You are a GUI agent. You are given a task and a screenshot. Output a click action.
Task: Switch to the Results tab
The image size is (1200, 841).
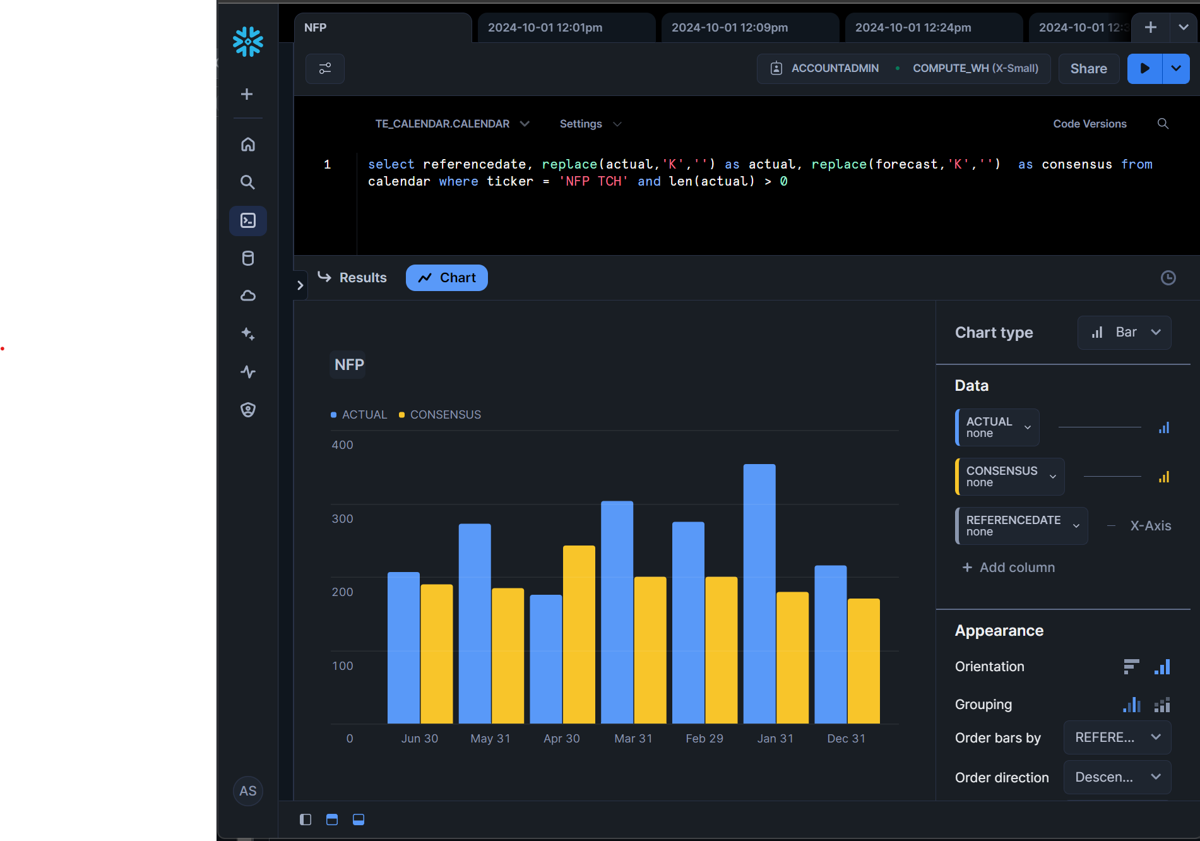(x=352, y=278)
